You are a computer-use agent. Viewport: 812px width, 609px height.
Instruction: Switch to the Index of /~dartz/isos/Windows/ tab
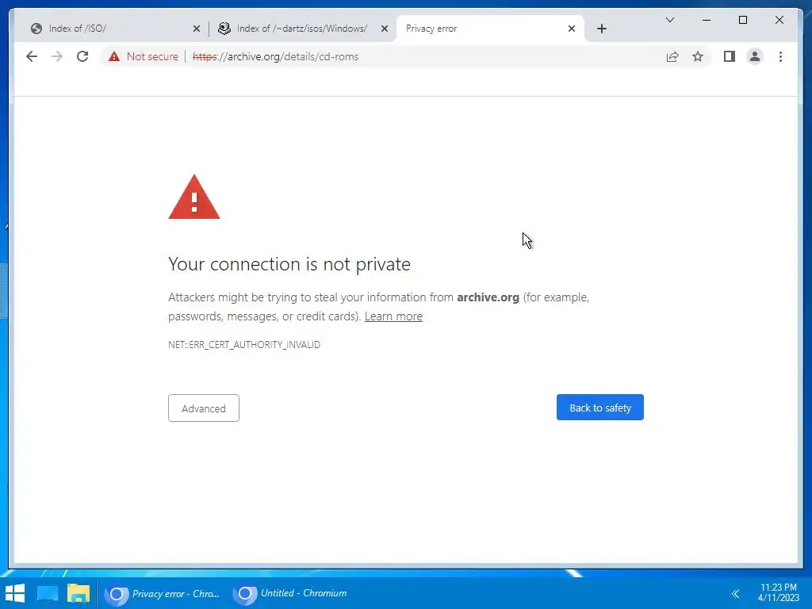[x=299, y=29]
